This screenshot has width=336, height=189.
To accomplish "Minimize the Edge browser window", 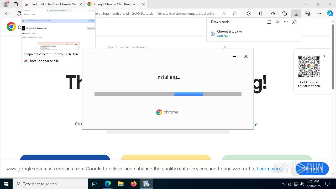I will (306, 4).
